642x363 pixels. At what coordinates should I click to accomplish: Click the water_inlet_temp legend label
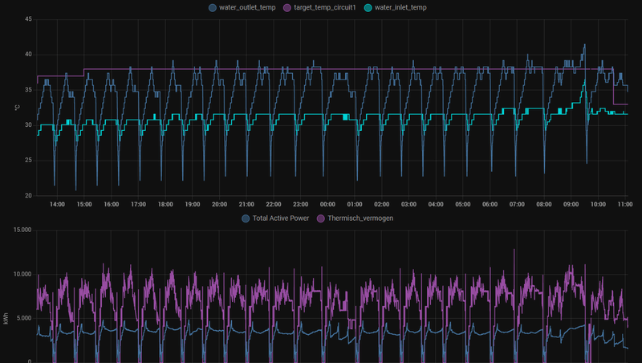click(400, 7)
